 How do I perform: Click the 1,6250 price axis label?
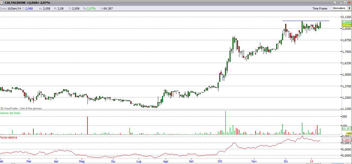tap(346, 63)
